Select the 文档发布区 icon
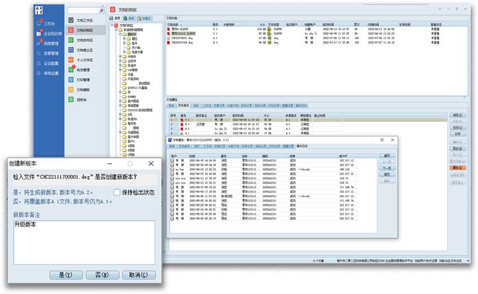The image size is (478, 294). click(71, 40)
